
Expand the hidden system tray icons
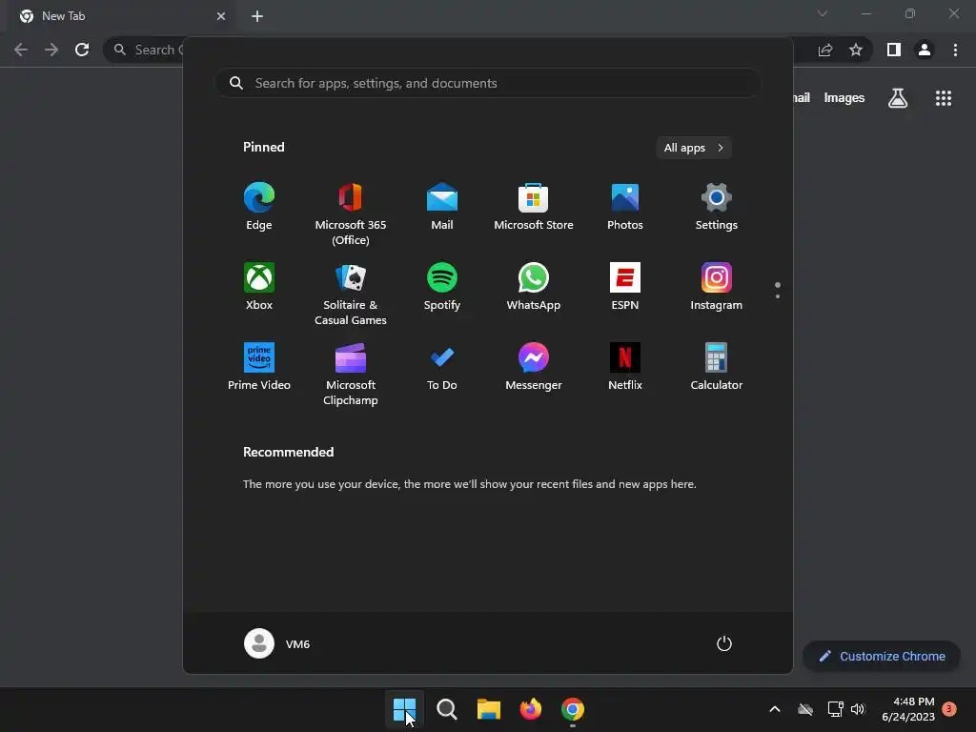(x=775, y=709)
